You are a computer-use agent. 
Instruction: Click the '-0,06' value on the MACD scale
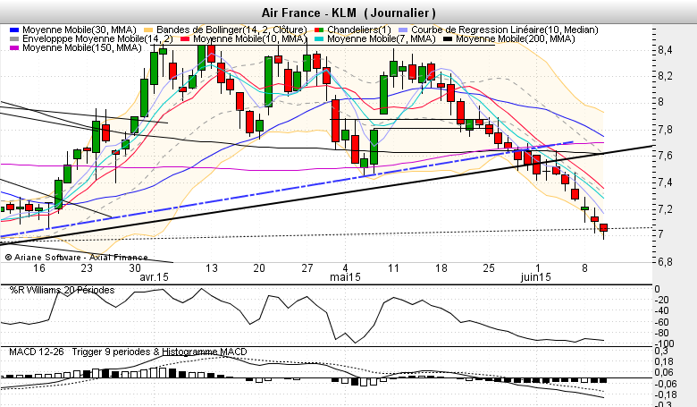tap(664, 384)
